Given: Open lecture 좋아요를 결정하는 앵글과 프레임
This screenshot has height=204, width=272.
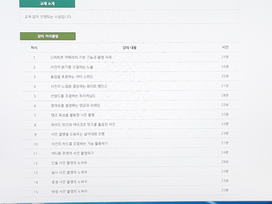Looking at the screenshot, I should [x=75, y=105].
